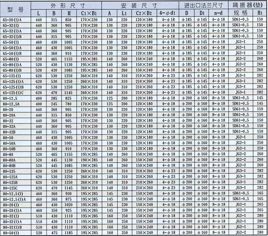Click the H value 1185 cell

[68, 233]
